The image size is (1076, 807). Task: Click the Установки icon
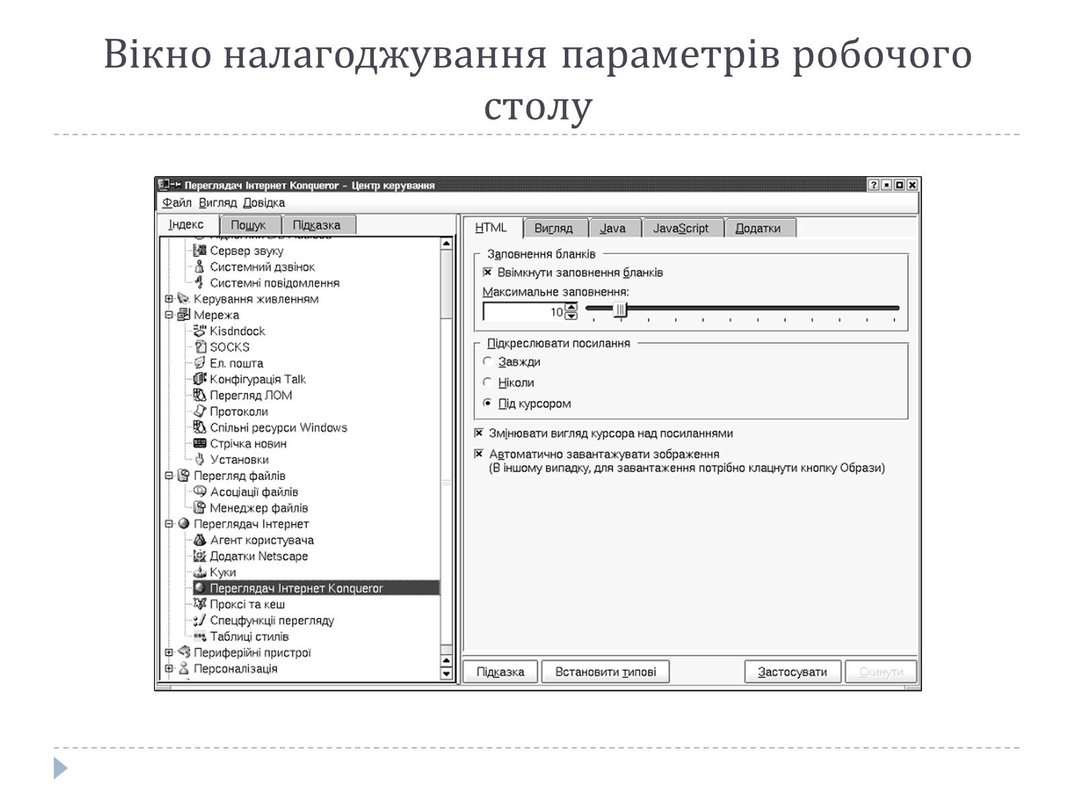[x=199, y=460]
